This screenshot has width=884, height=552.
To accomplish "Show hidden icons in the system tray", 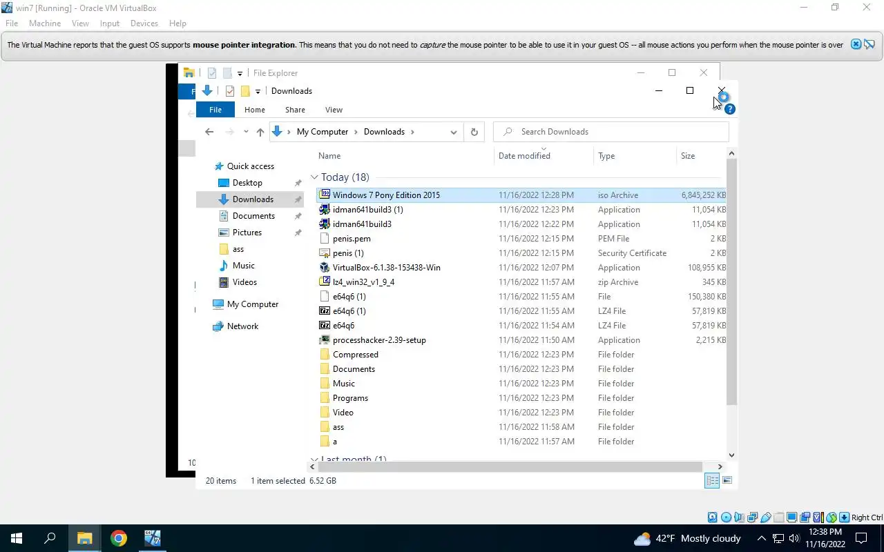I will (761, 538).
